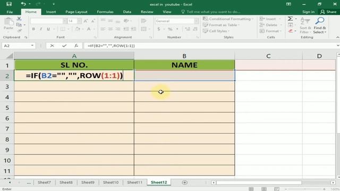Open the View ribbon tab

167,12
